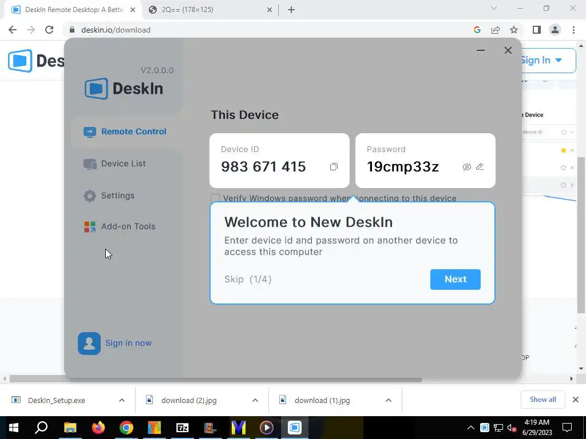Click the vertical page scrollbar
Viewport: 586px width, 439px height.
[580, 235]
